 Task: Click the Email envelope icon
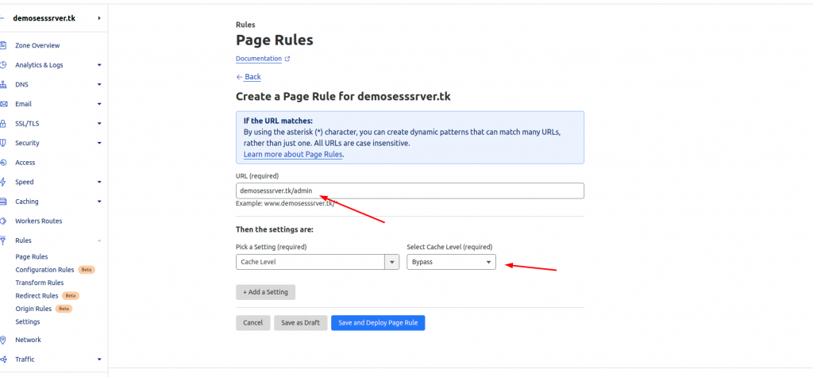point(3,104)
